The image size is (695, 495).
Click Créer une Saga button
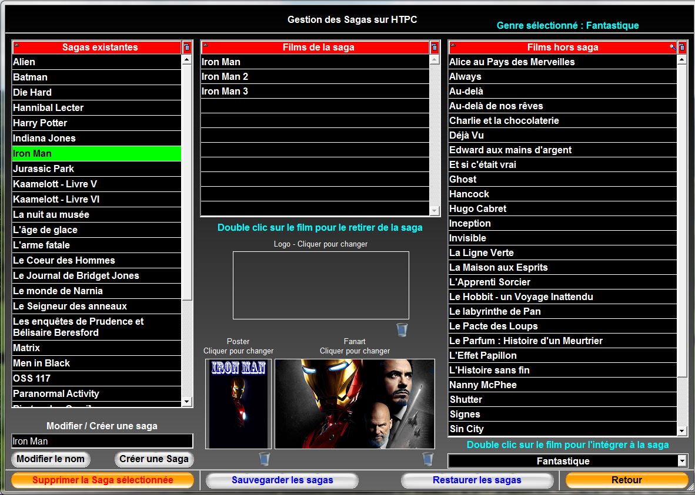(x=154, y=459)
